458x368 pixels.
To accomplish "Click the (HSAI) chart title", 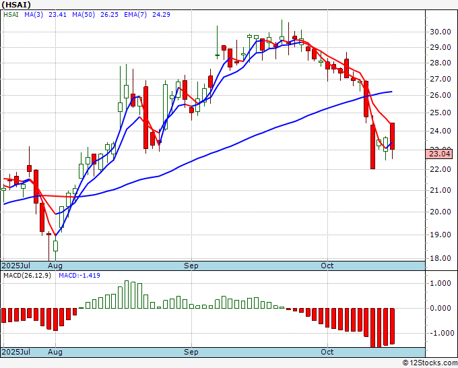I will [16, 5].
